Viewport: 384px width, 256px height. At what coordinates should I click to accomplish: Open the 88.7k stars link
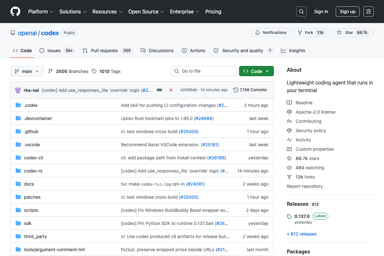(303, 158)
